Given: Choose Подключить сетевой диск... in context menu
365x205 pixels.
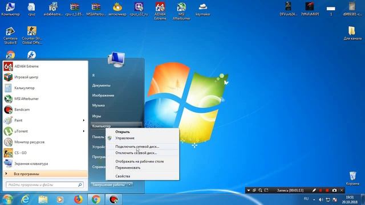Looking at the screenshot, I should coord(143,147).
